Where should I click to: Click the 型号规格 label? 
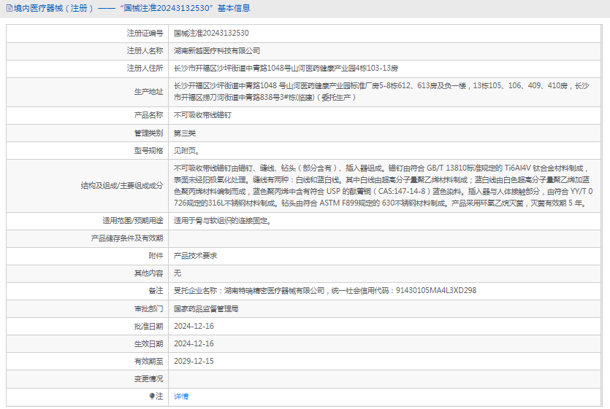coord(148,151)
